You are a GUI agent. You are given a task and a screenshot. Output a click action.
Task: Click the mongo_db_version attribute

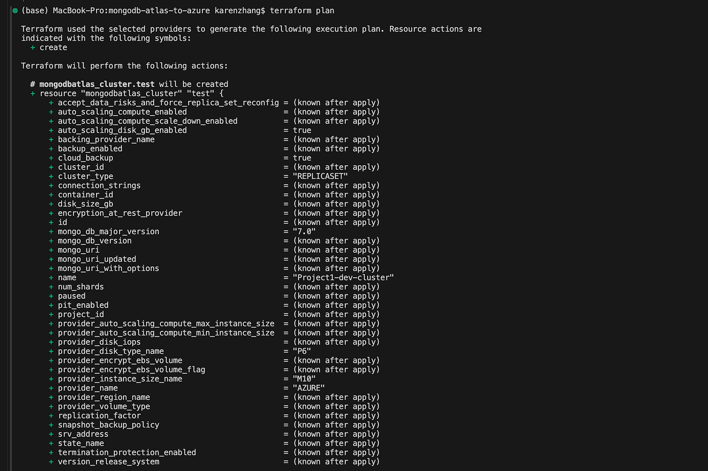pyautogui.click(x=95, y=241)
